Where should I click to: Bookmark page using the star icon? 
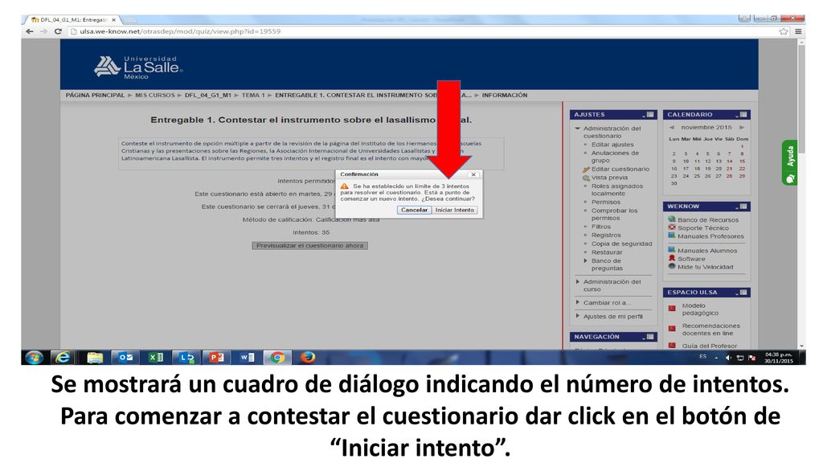pyautogui.click(x=784, y=31)
